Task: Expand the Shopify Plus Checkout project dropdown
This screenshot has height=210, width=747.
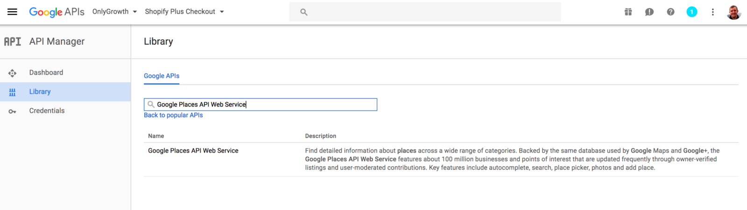Action: point(184,12)
